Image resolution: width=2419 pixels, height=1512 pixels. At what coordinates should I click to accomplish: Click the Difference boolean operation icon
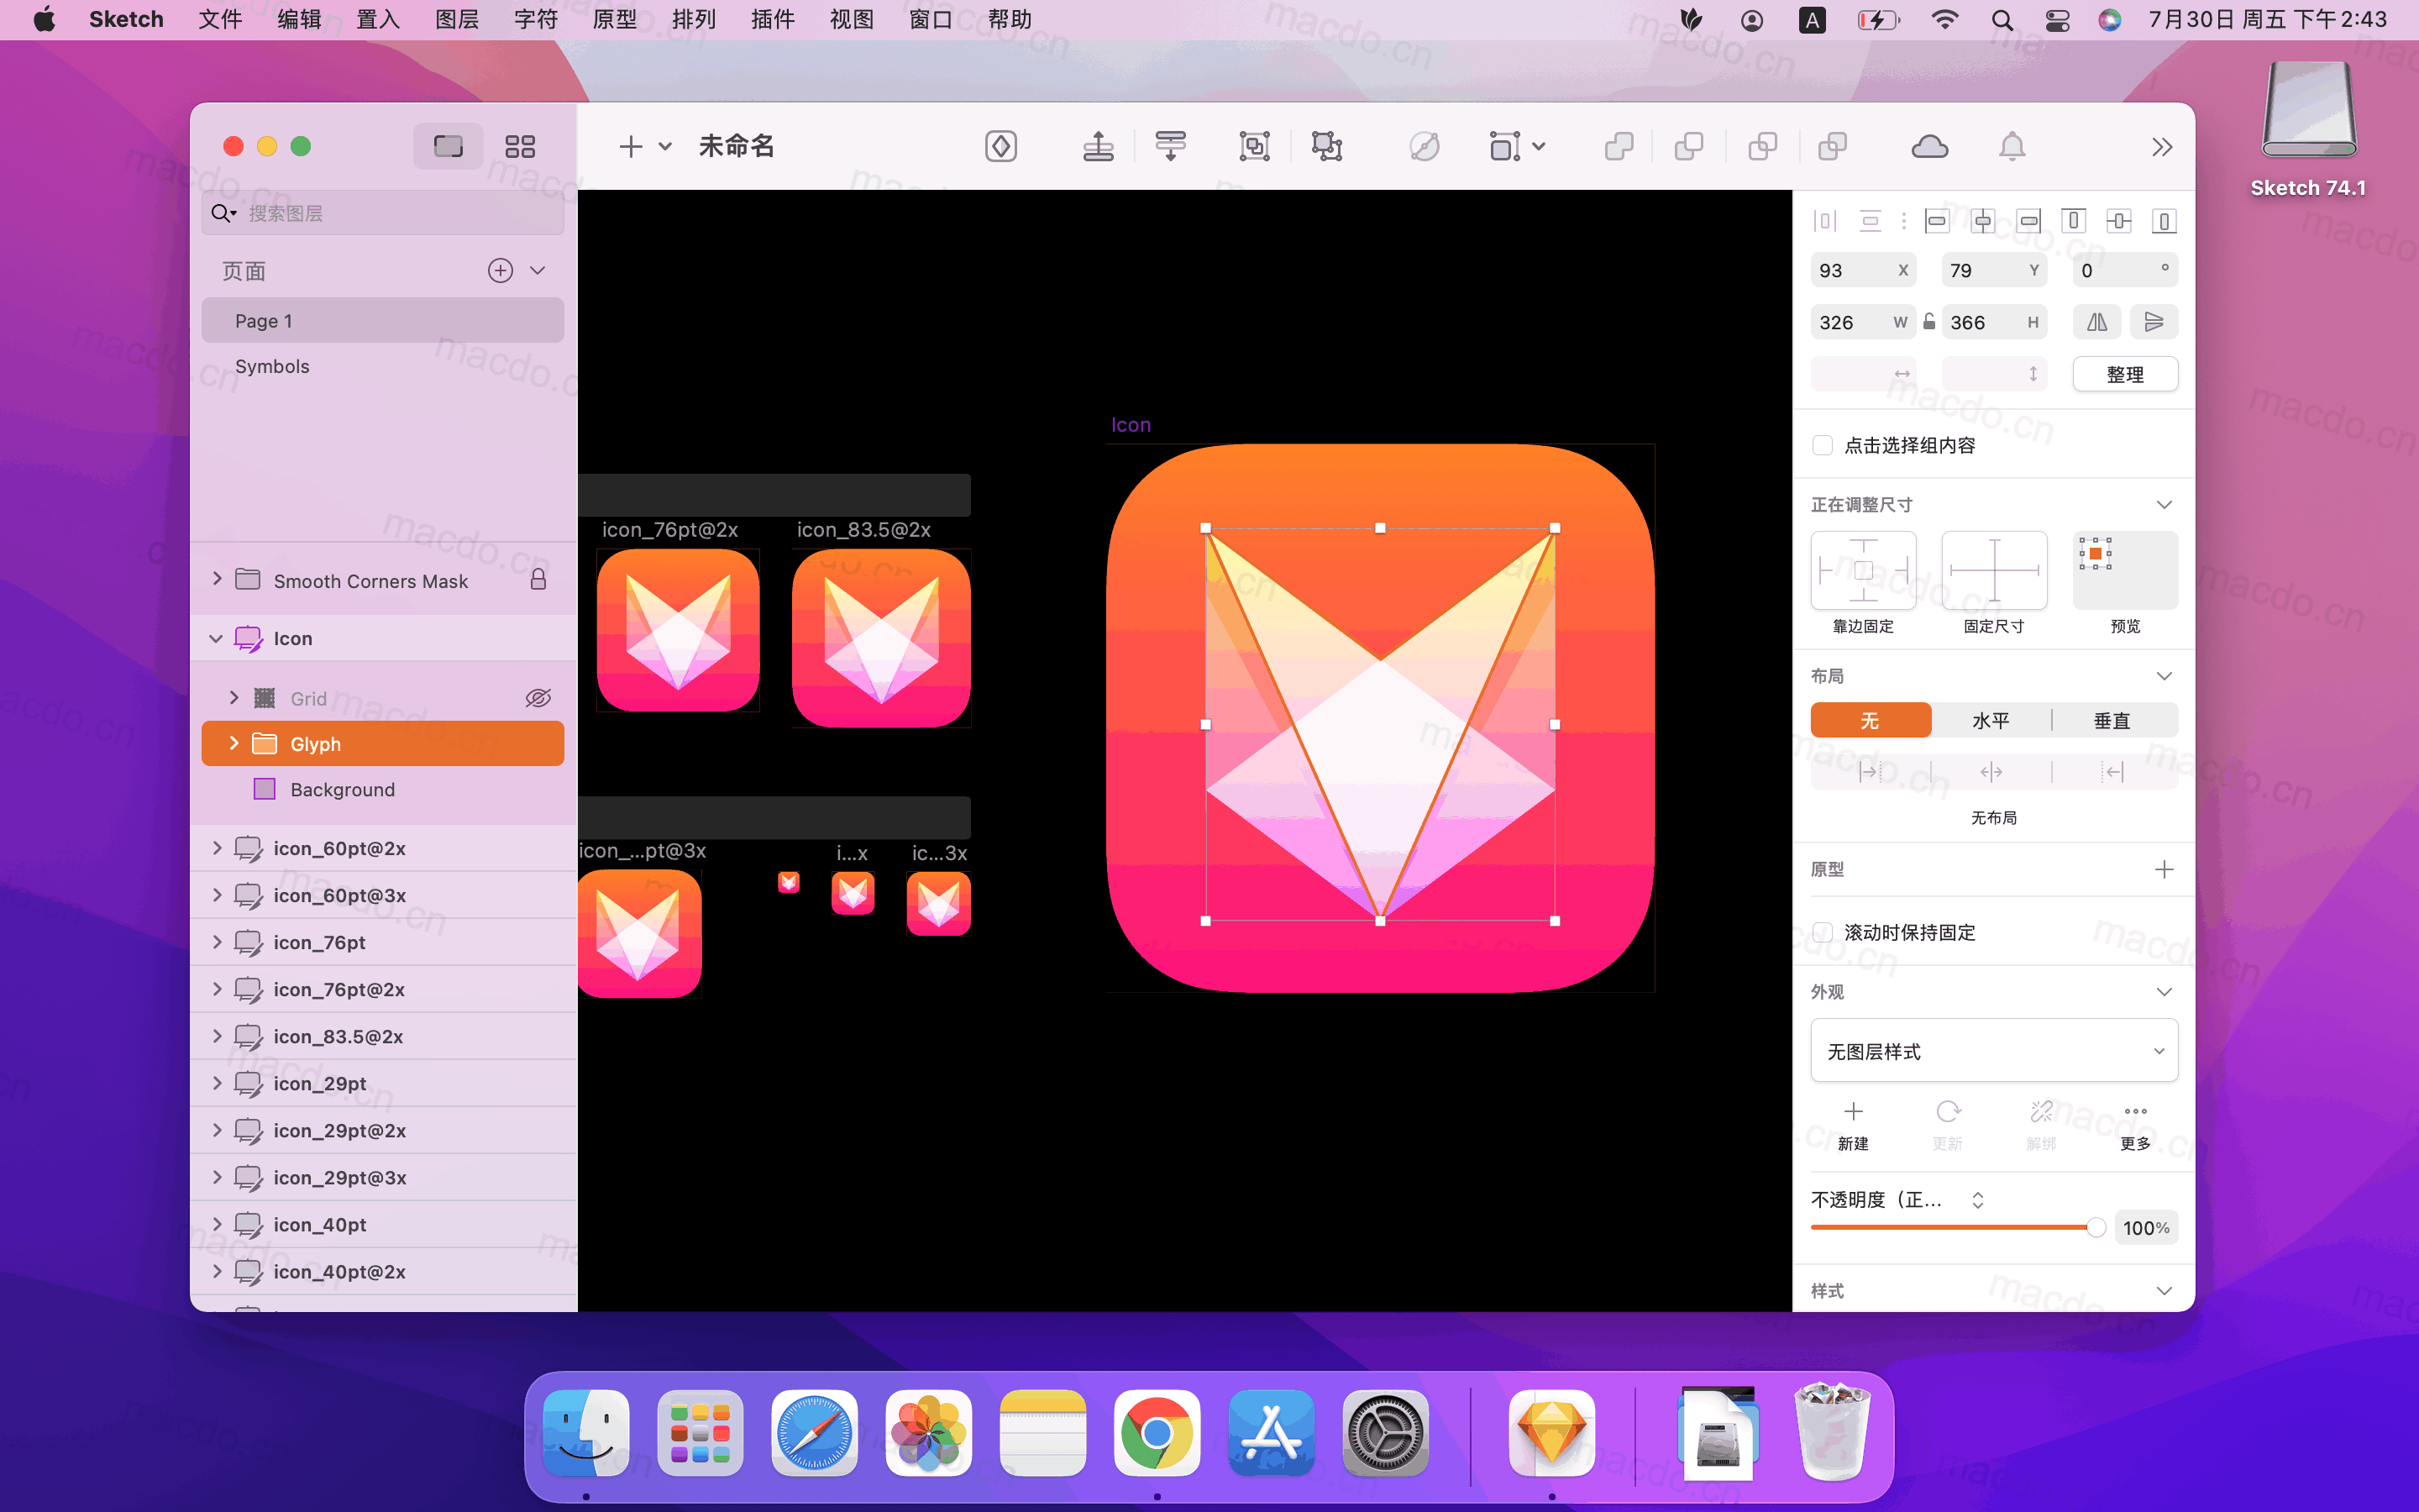pos(1832,147)
